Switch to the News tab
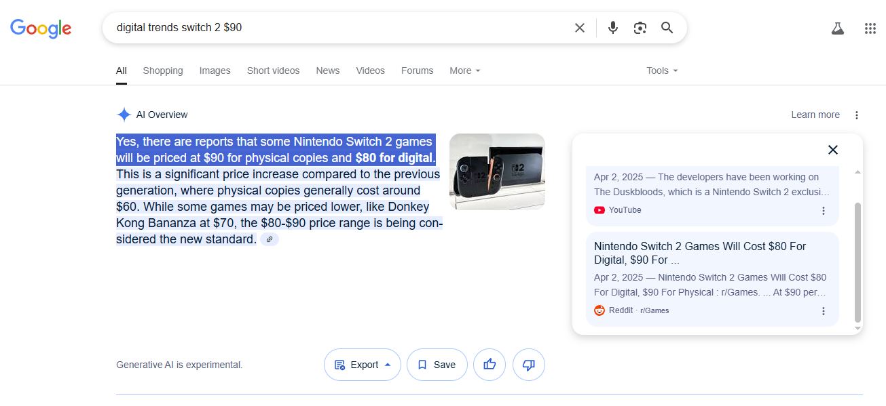This screenshot has height=406, width=886. (x=327, y=70)
